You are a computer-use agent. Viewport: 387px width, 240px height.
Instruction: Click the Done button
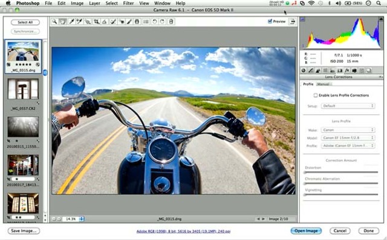coord(368,230)
